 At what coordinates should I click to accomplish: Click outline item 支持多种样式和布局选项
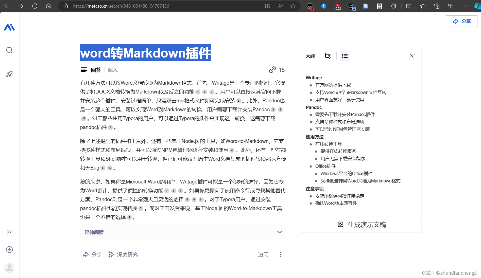pos(340,122)
